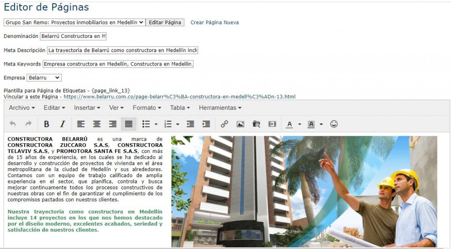Open the Formato menu

pyautogui.click(x=147, y=108)
